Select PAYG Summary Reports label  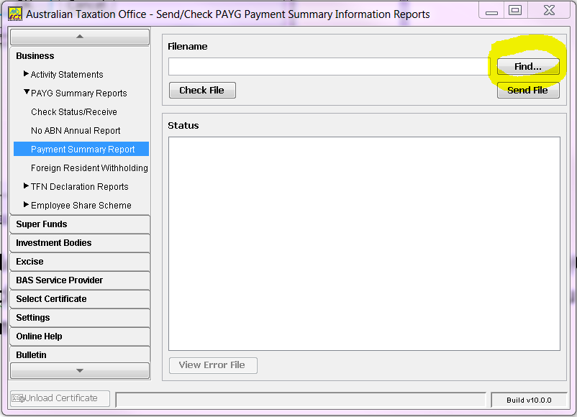coord(78,93)
